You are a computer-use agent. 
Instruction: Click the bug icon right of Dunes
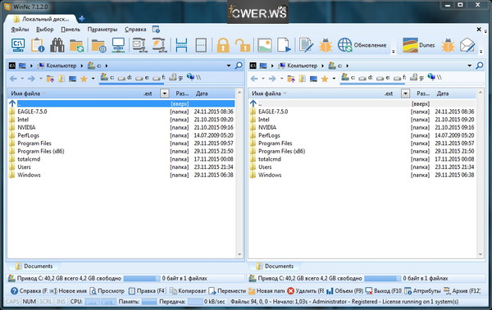[448, 45]
